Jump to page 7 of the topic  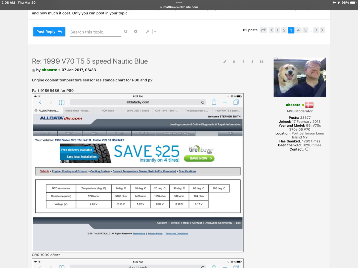(x=316, y=30)
